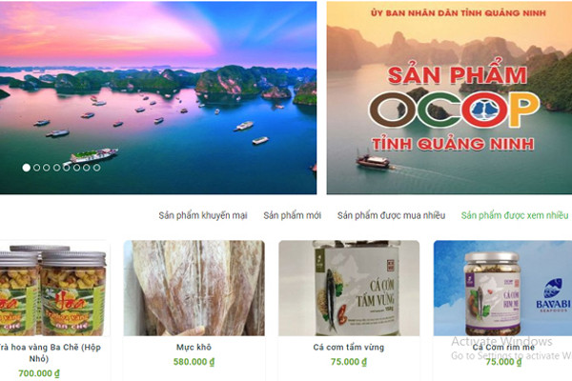Click the OCOP logo on the banner
The image size is (572, 381).
[x=454, y=110]
